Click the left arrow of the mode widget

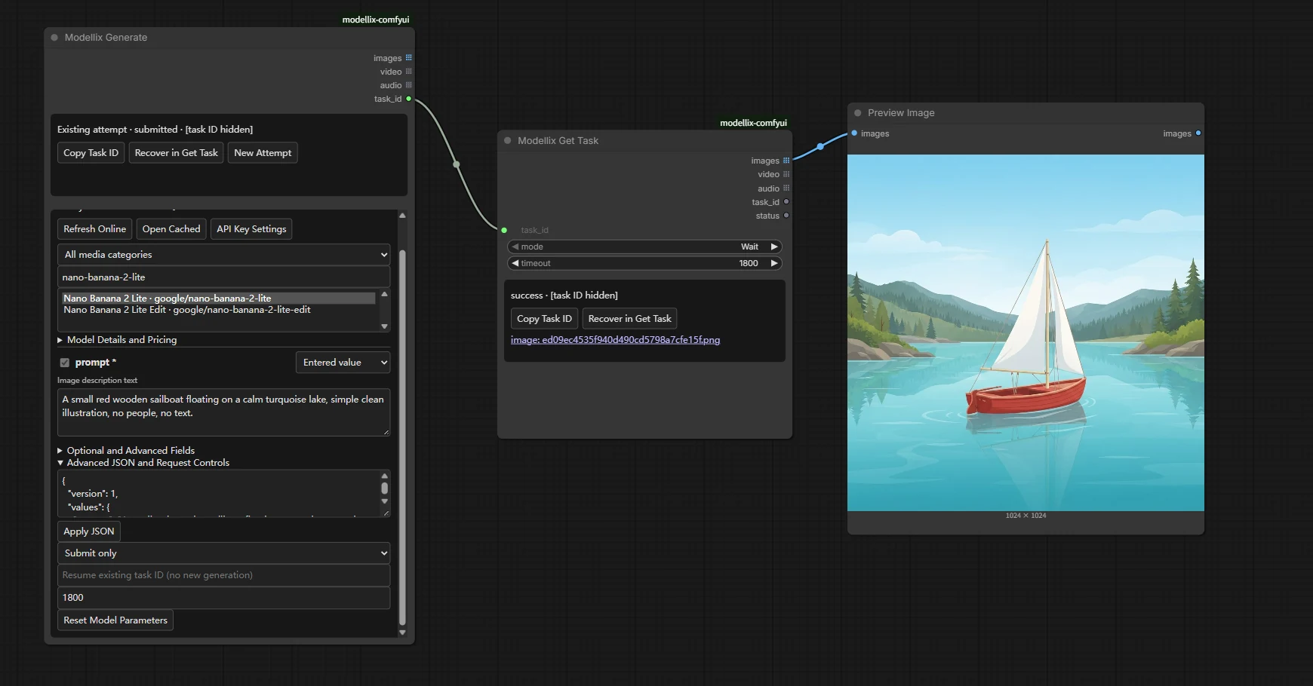[515, 247]
